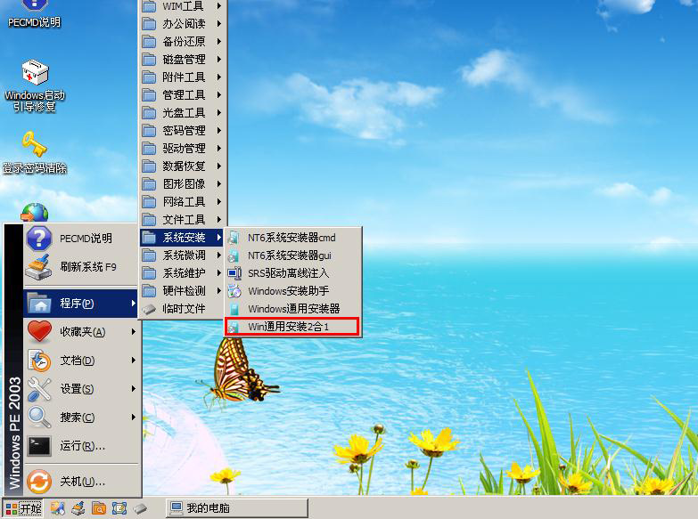Click the 运行(R) console icon
The image size is (698, 519).
point(39,446)
